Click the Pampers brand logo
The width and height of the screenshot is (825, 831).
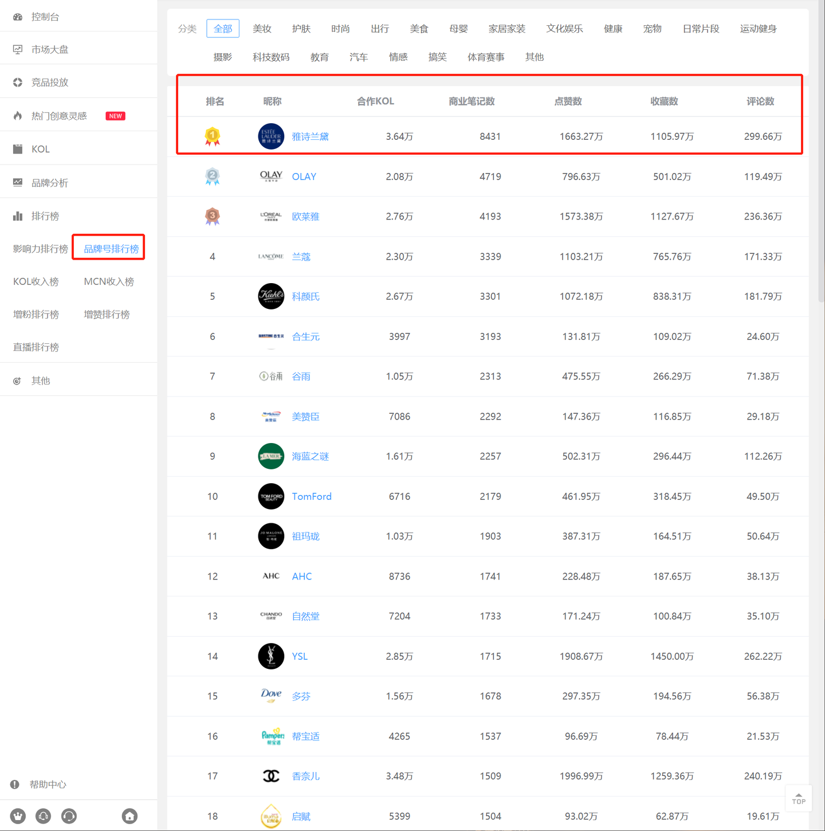click(272, 736)
